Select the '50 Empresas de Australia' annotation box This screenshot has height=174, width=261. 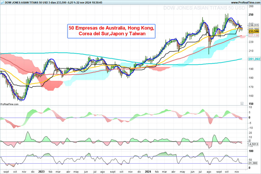pos(111,31)
